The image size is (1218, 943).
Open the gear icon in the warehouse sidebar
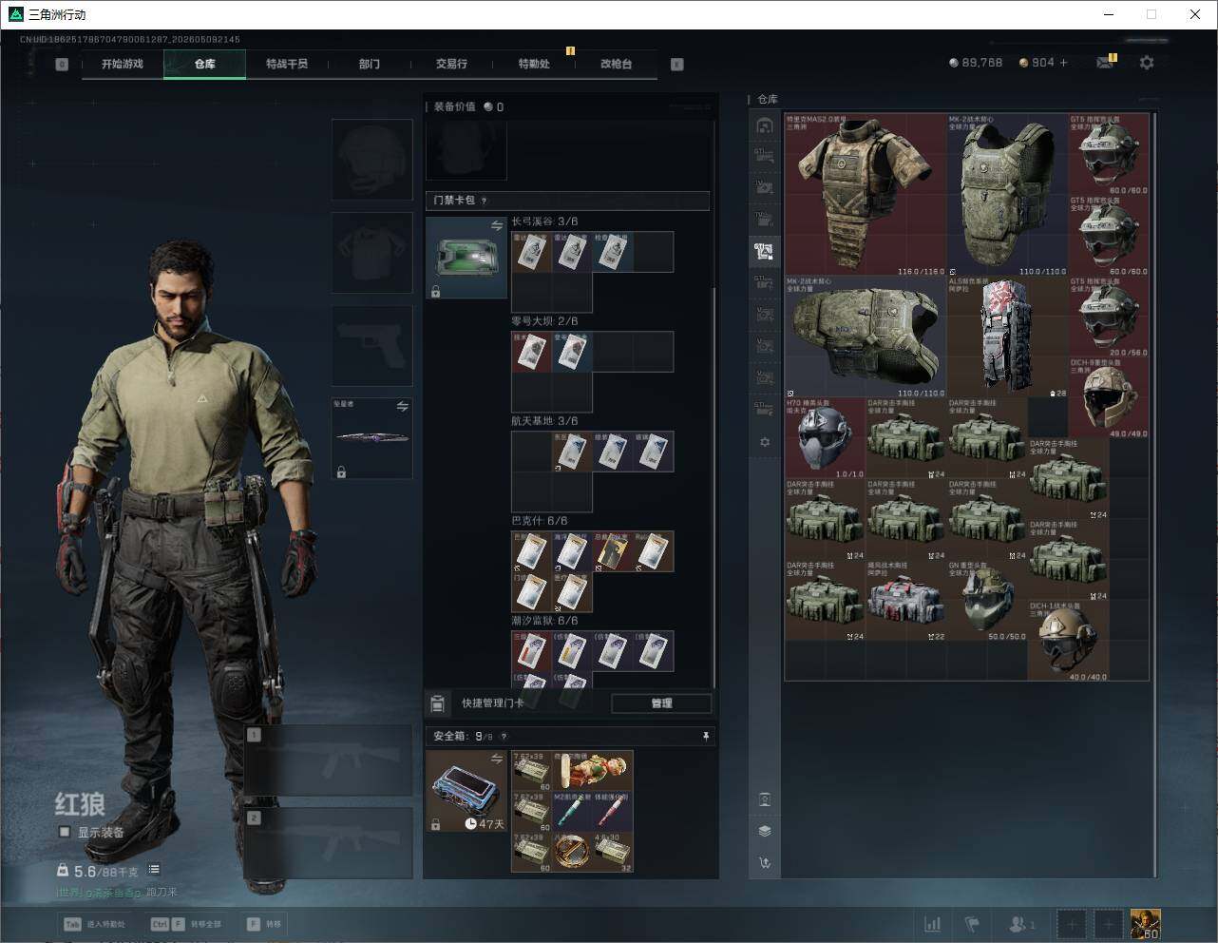point(765,442)
